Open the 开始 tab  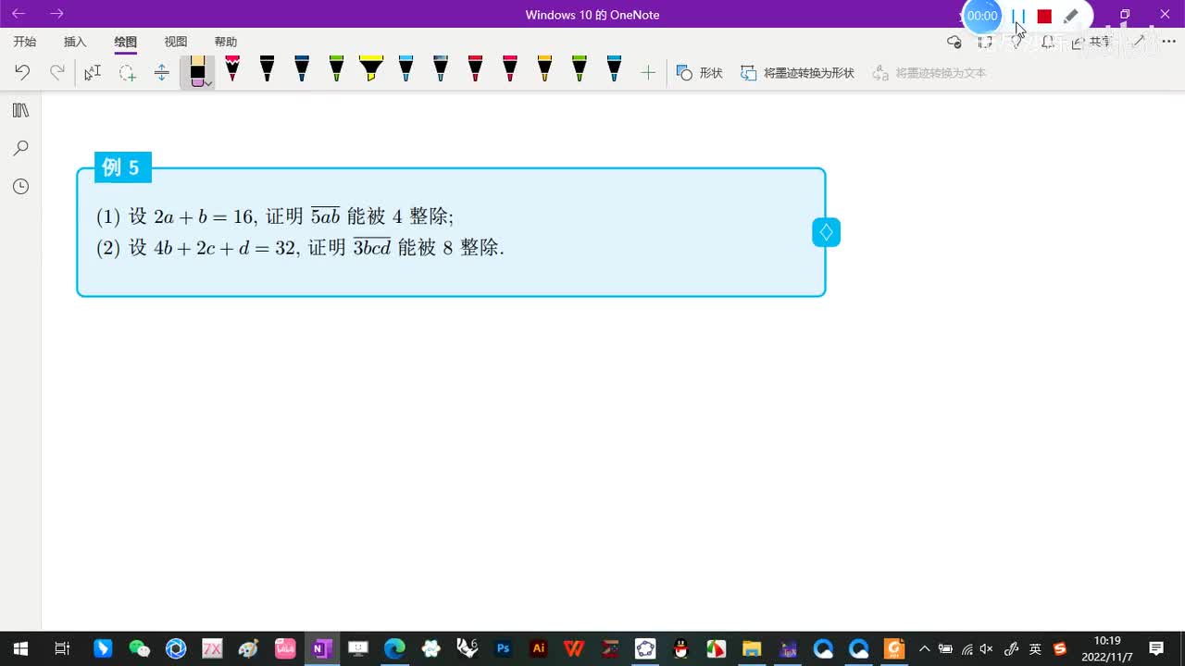click(25, 42)
